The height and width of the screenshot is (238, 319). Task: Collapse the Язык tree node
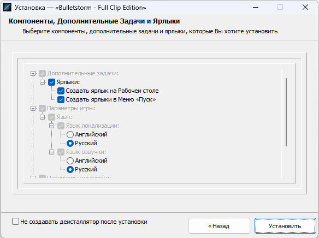coord(42,117)
